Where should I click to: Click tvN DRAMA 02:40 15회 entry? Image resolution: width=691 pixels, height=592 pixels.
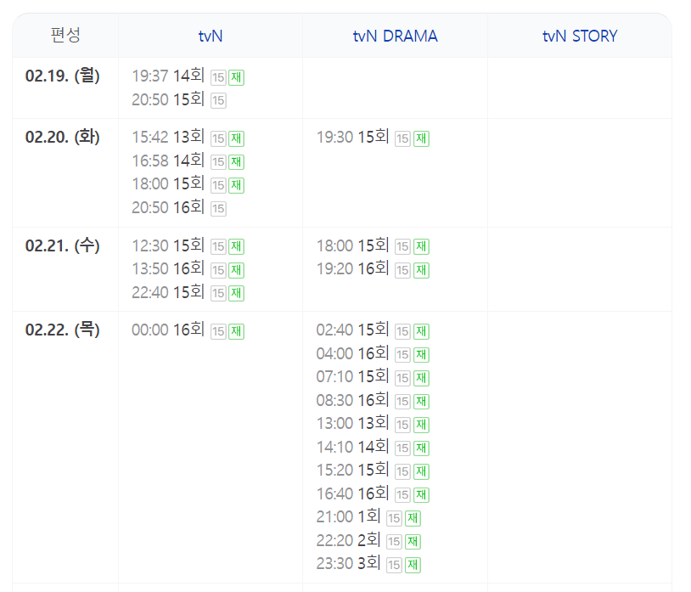pyautogui.click(x=373, y=330)
